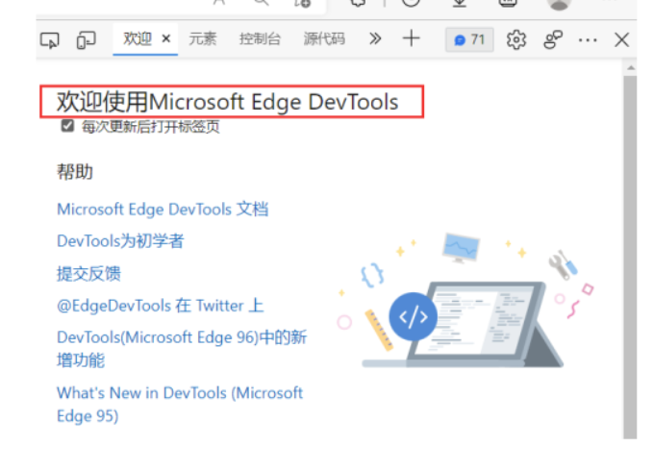Toggle device emulation icon

(x=86, y=40)
